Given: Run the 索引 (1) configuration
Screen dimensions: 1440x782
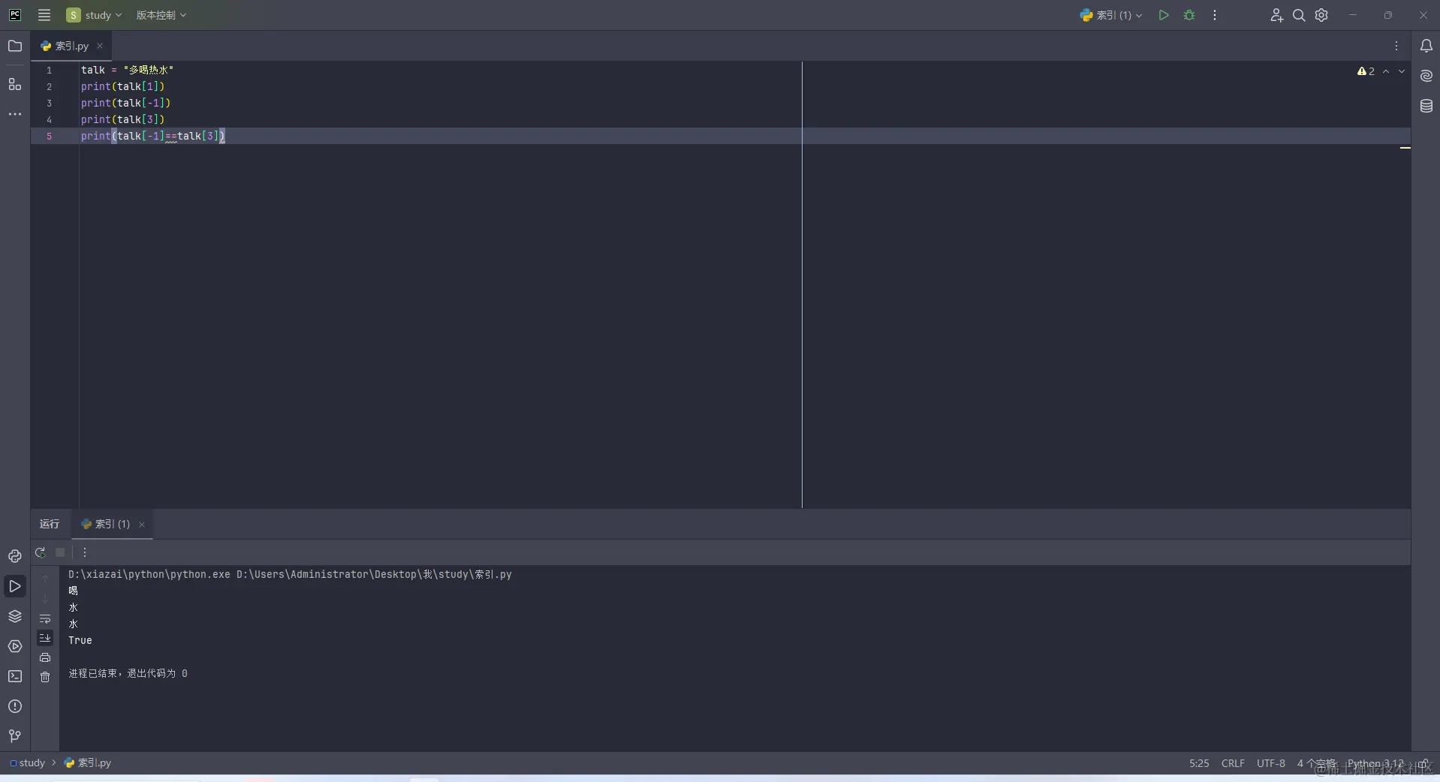Looking at the screenshot, I should pyautogui.click(x=1164, y=15).
